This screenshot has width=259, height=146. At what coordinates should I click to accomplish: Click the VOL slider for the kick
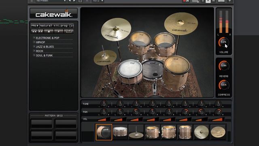pos(104,119)
